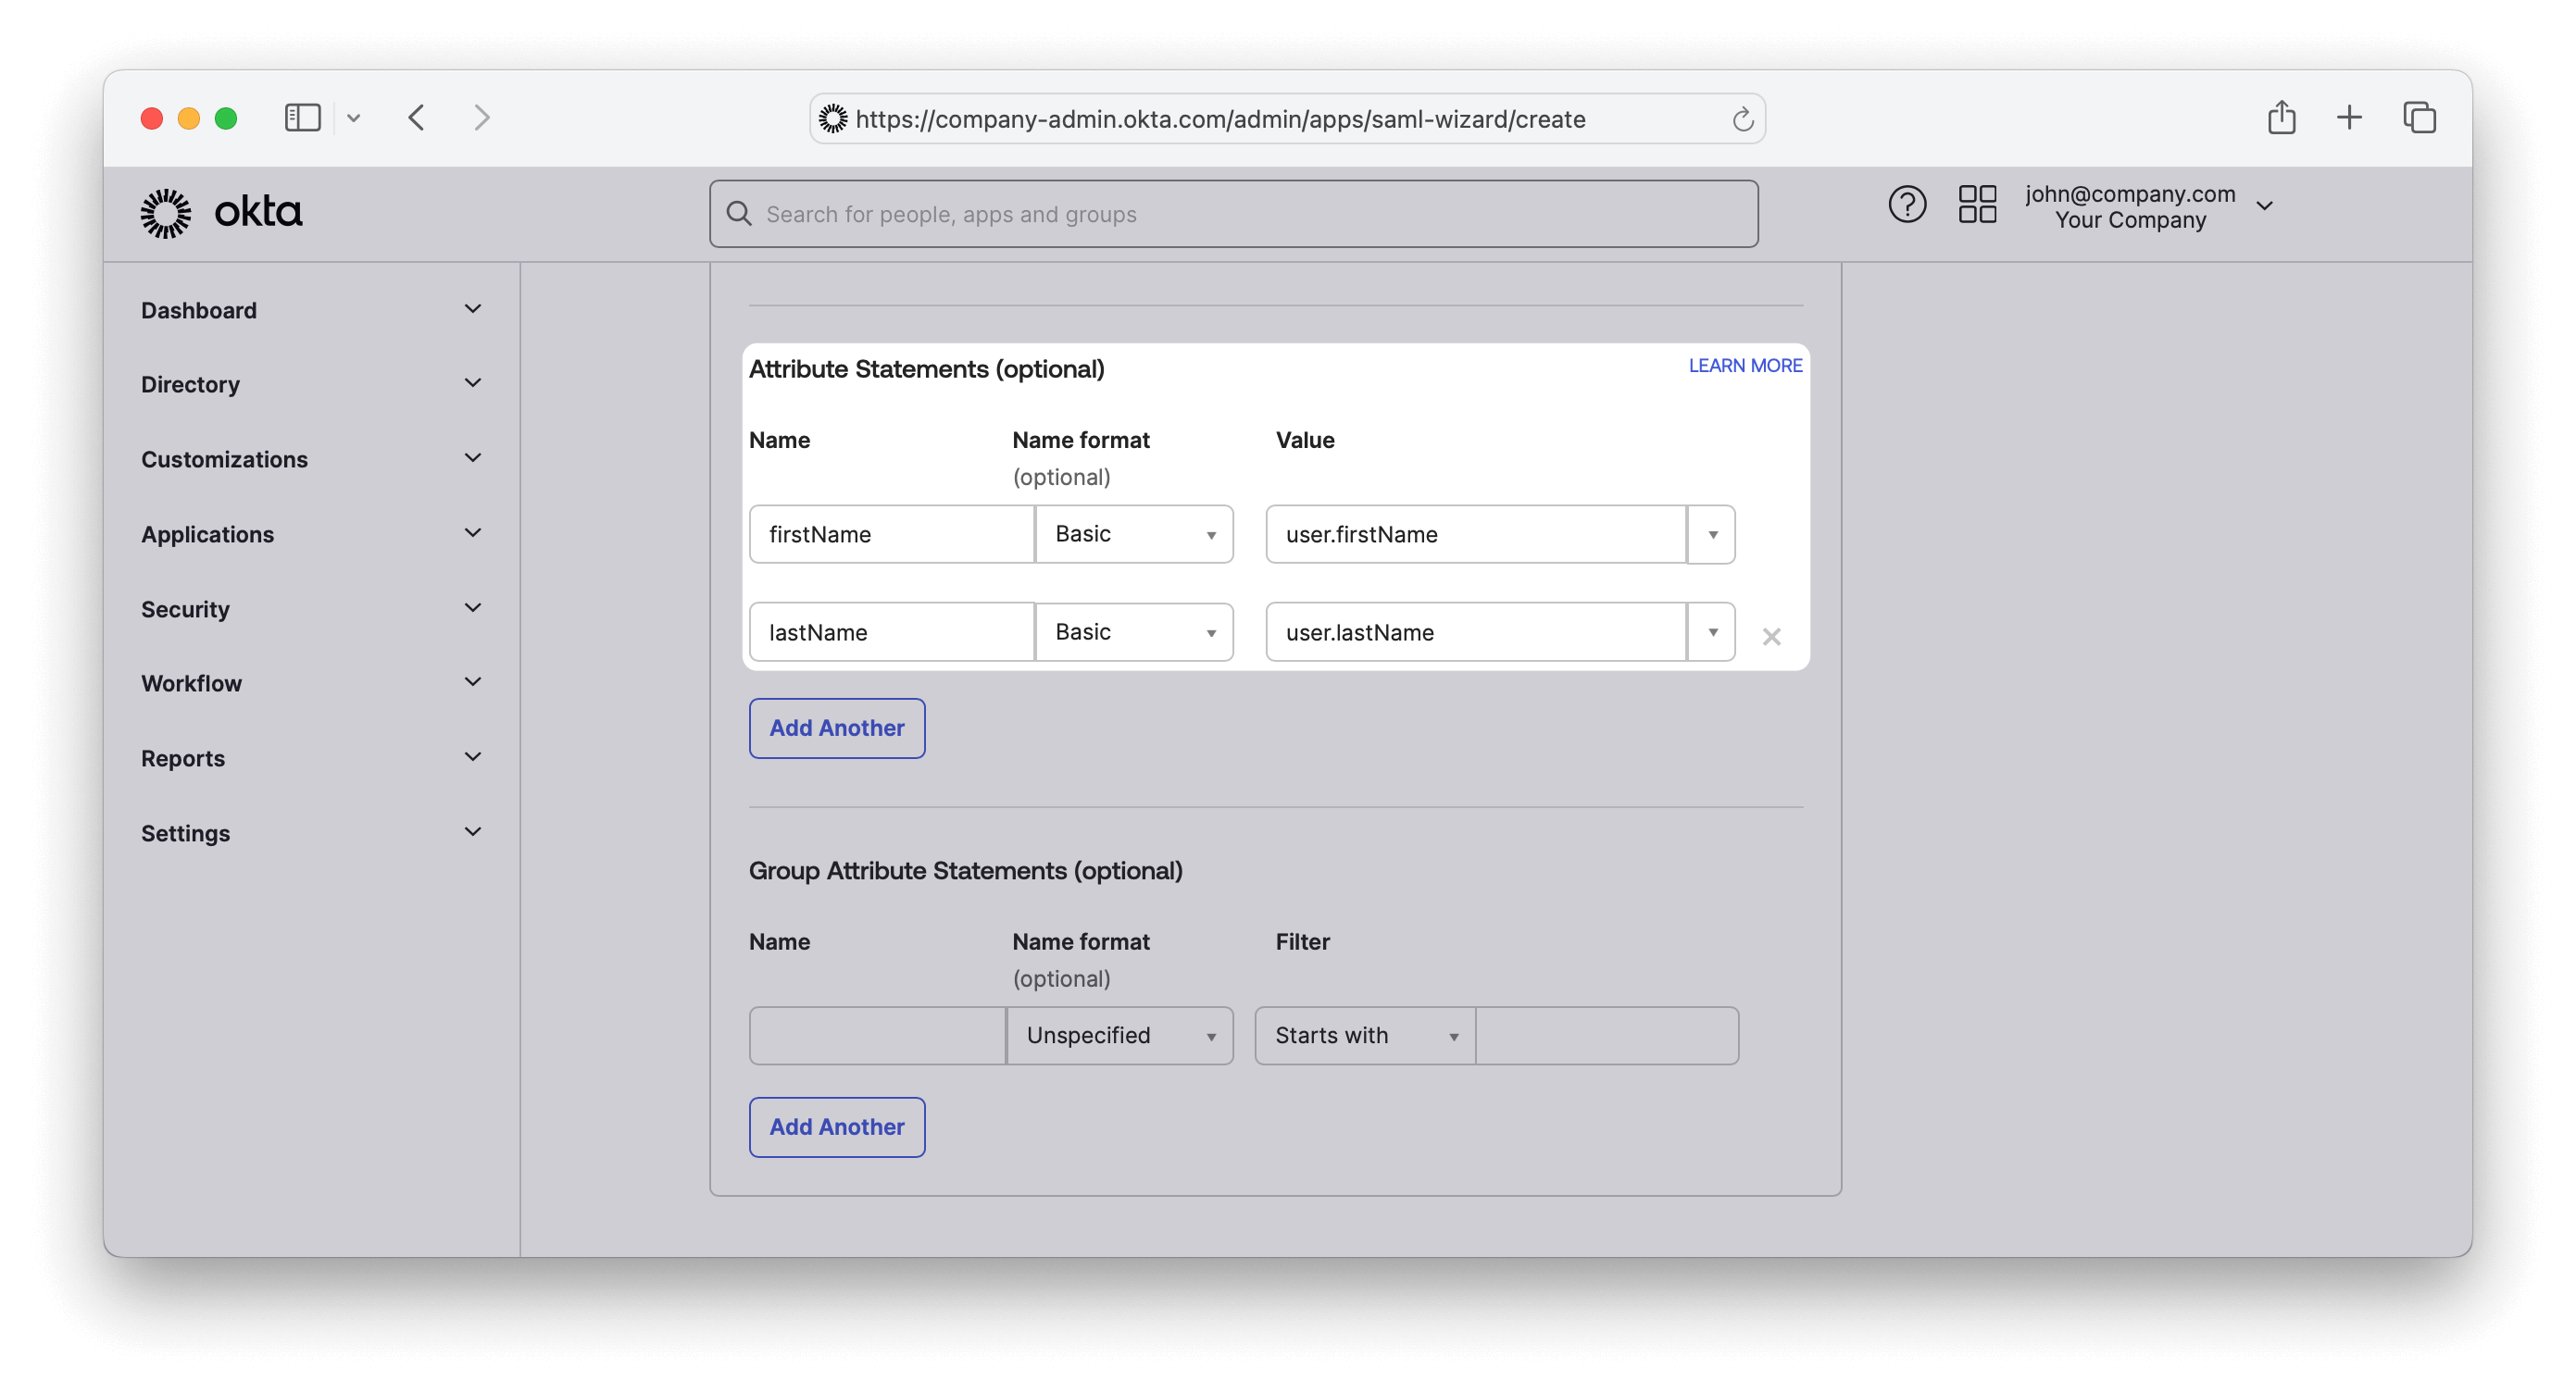
Task: Click Add Another under Attribute Statements
Action: click(x=837, y=728)
